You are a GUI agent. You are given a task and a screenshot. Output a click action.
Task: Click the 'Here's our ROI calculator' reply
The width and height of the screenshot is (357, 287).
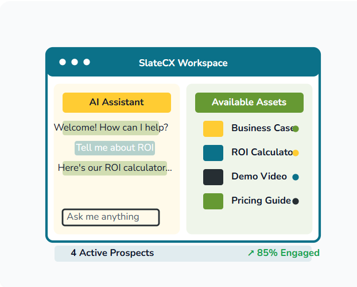pyautogui.click(x=115, y=168)
